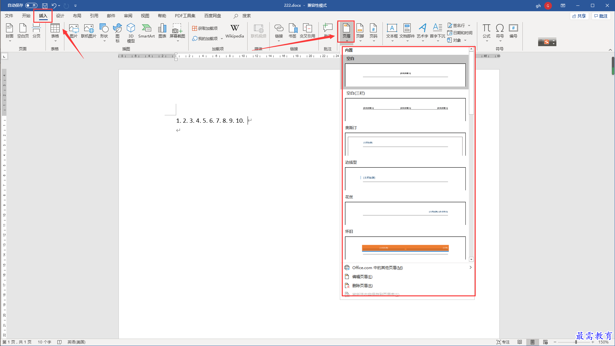Image resolution: width=615 pixels, height=346 pixels.
Task: Click header gallery scrollbar down arrow
Action: 471,259
